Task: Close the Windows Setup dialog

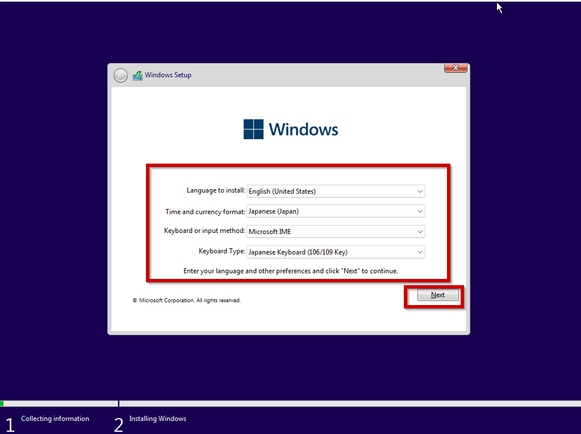Action: (x=455, y=68)
